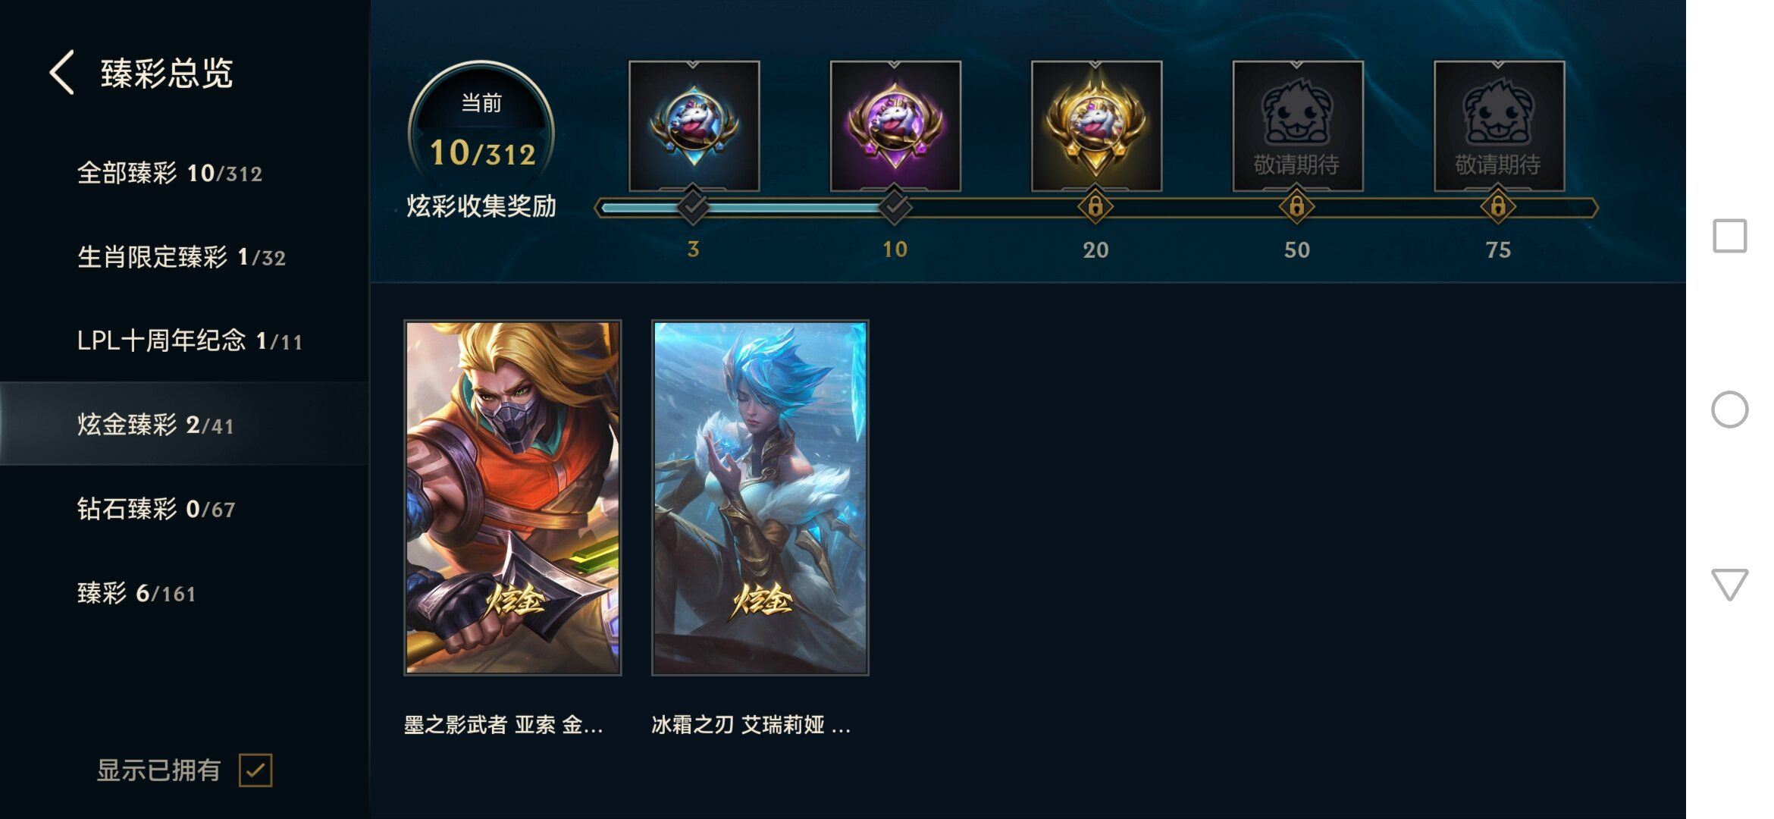The image size is (1774, 819).
Task: Open the purple poro badge reward
Action: click(895, 126)
